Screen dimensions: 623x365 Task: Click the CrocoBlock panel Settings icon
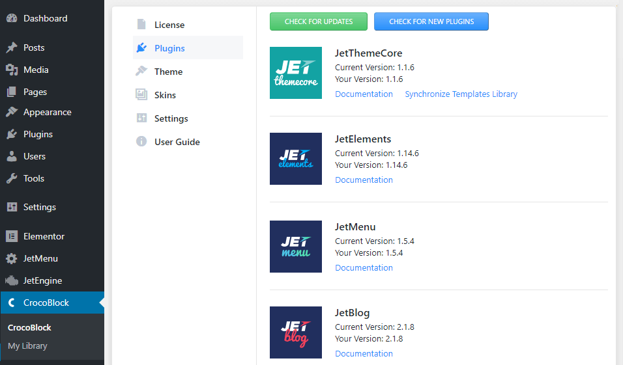tap(141, 118)
